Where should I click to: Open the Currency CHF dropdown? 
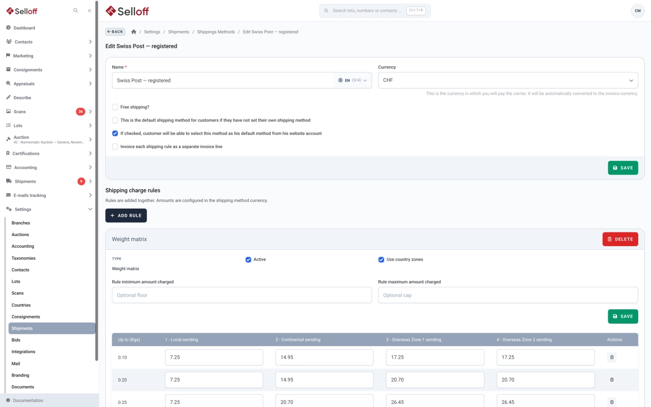click(x=508, y=80)
